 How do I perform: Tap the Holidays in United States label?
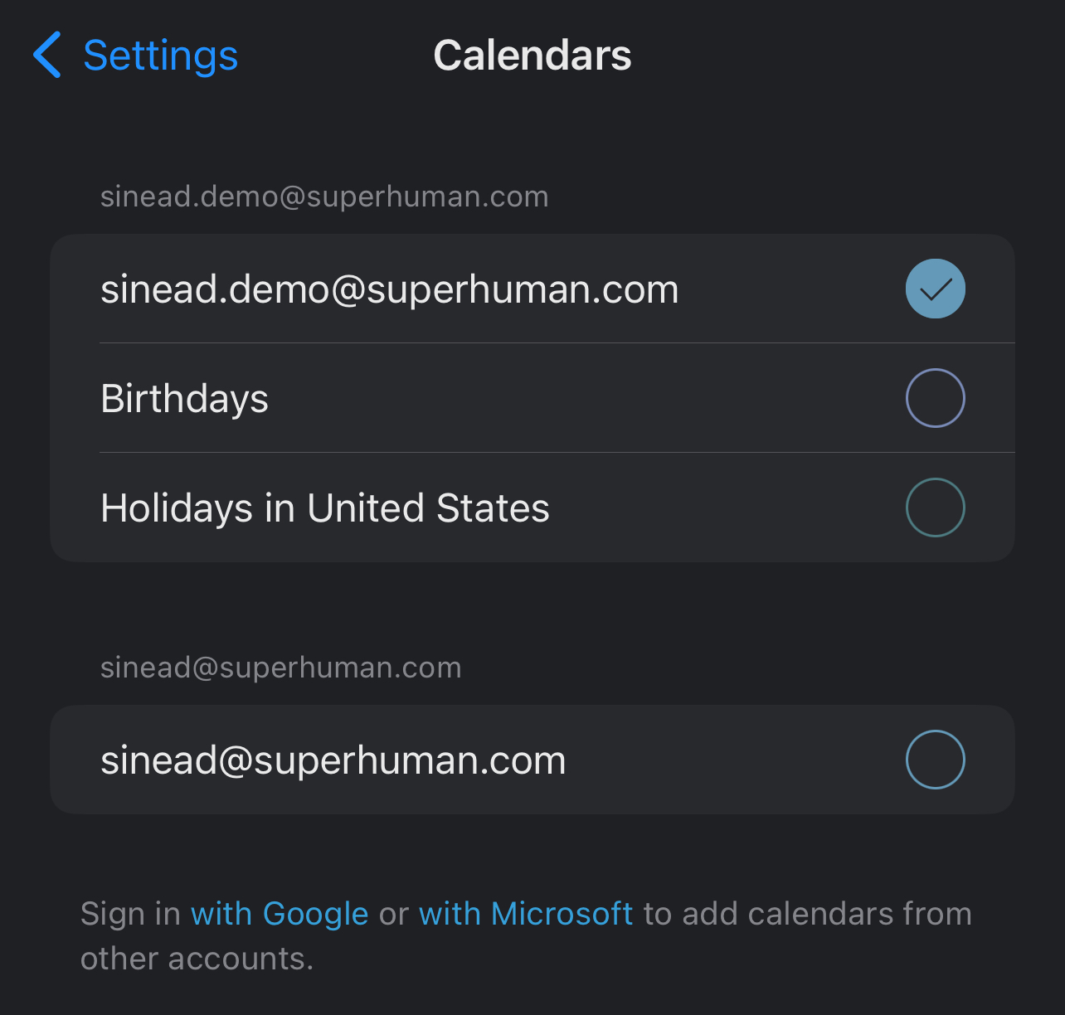tap(324, 508)
